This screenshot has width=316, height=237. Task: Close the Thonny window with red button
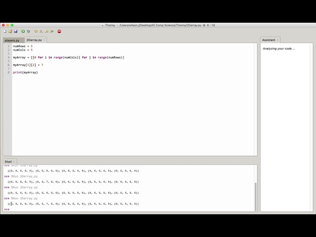3,25
